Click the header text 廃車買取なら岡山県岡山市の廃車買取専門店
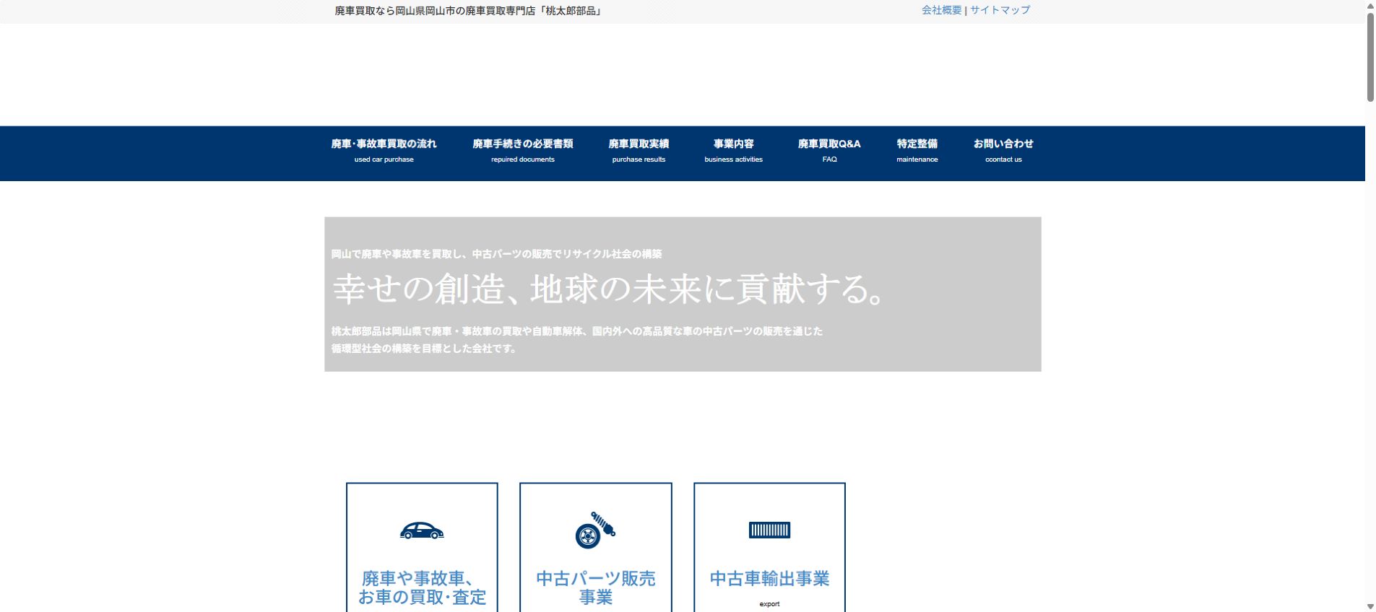This screenshot has width=1376, height=612. (x=468, y=11)
